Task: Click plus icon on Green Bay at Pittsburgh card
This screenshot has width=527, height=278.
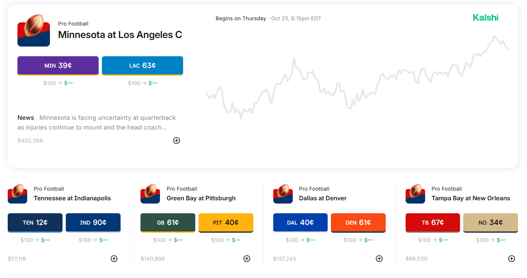Action: (247, 259)
